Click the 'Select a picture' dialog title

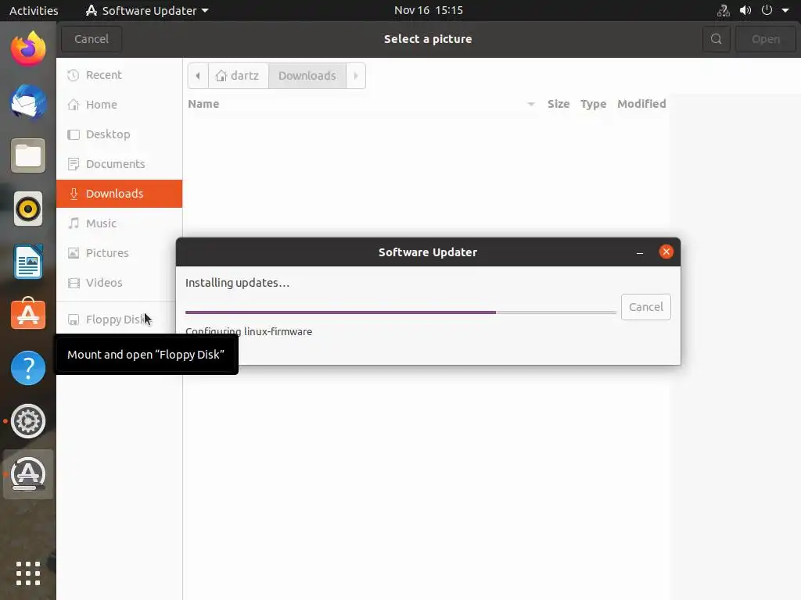[x=428, y=39]
